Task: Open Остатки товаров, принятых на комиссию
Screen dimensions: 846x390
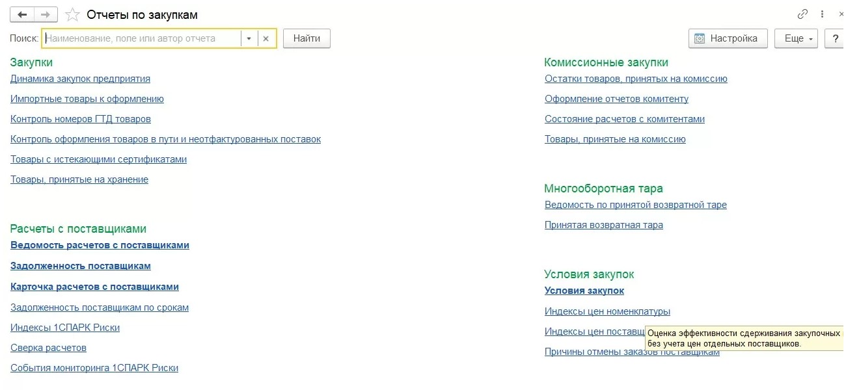Action: pos(636,79)
